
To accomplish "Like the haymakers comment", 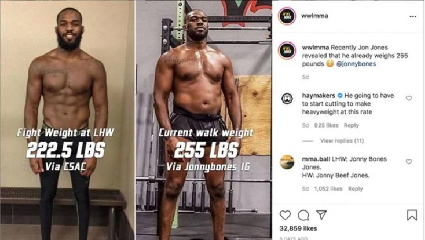I will click(x=409, y=98).
